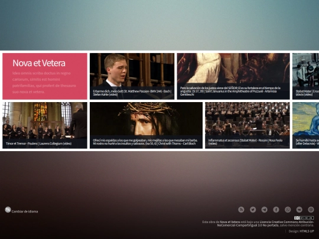
Task: Click the Telegram share icon
Action: (265, 209)
